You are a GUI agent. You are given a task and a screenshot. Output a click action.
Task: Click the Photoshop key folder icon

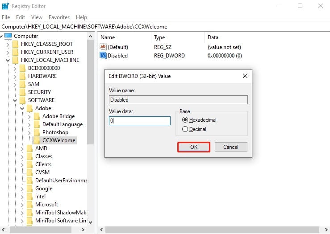tap(37, 132)
